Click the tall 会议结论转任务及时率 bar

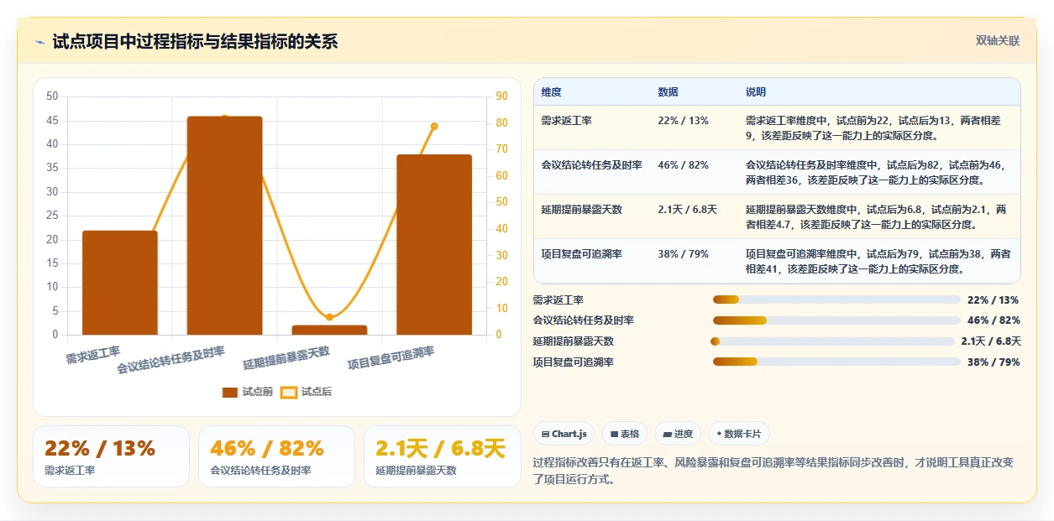225,226
